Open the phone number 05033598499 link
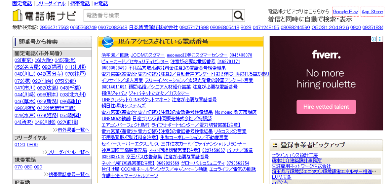391x184 pixels. pyautogui.click(x=114, y=68)
